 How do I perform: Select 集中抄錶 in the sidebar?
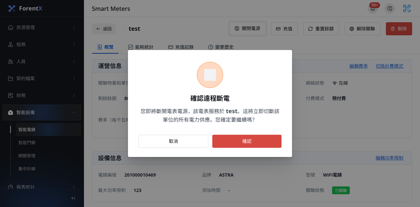coord(48,169)
